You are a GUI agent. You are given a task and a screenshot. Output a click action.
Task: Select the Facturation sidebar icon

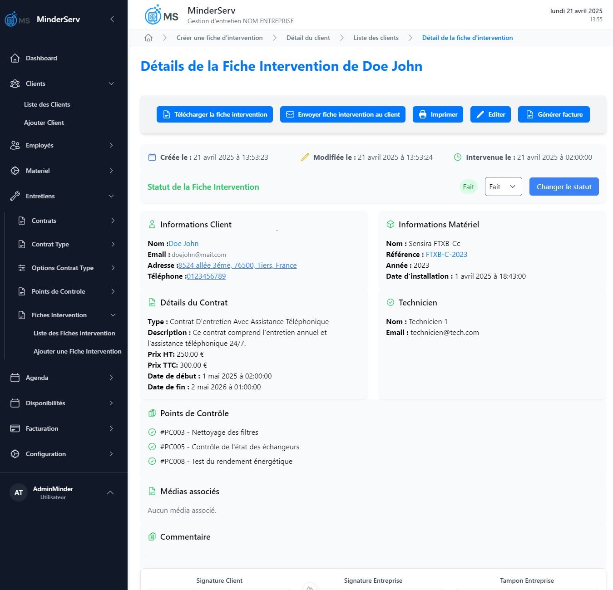coord(15,428)
